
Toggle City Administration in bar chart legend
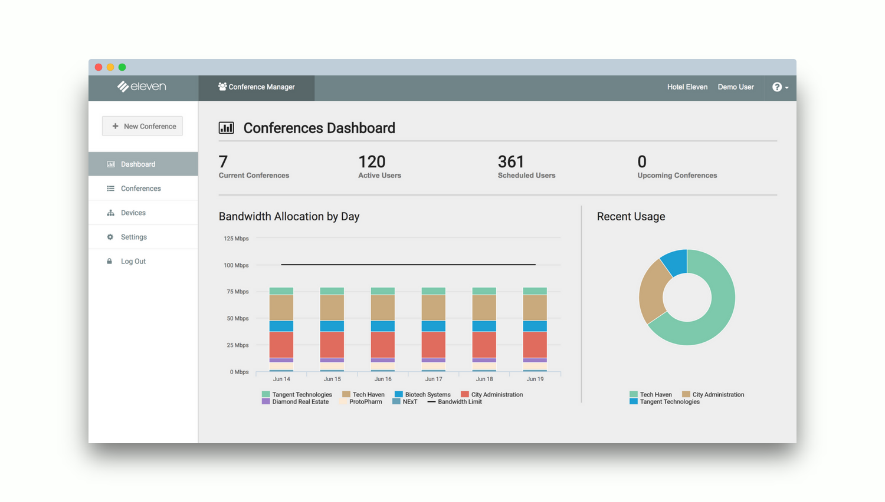(491, 395)
